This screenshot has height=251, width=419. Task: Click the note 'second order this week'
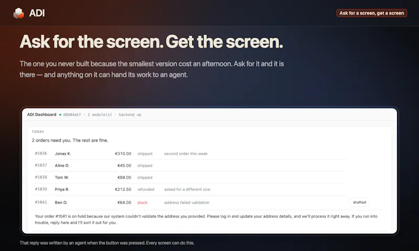click(186, 154)
